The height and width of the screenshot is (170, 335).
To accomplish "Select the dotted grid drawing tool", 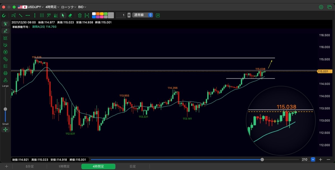I will [42, 15].
